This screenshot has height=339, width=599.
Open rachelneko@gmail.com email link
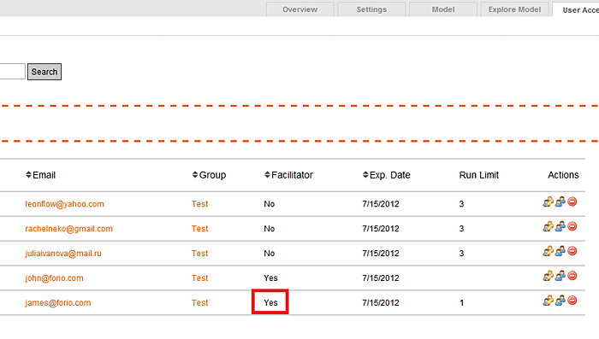click(69, 229)
